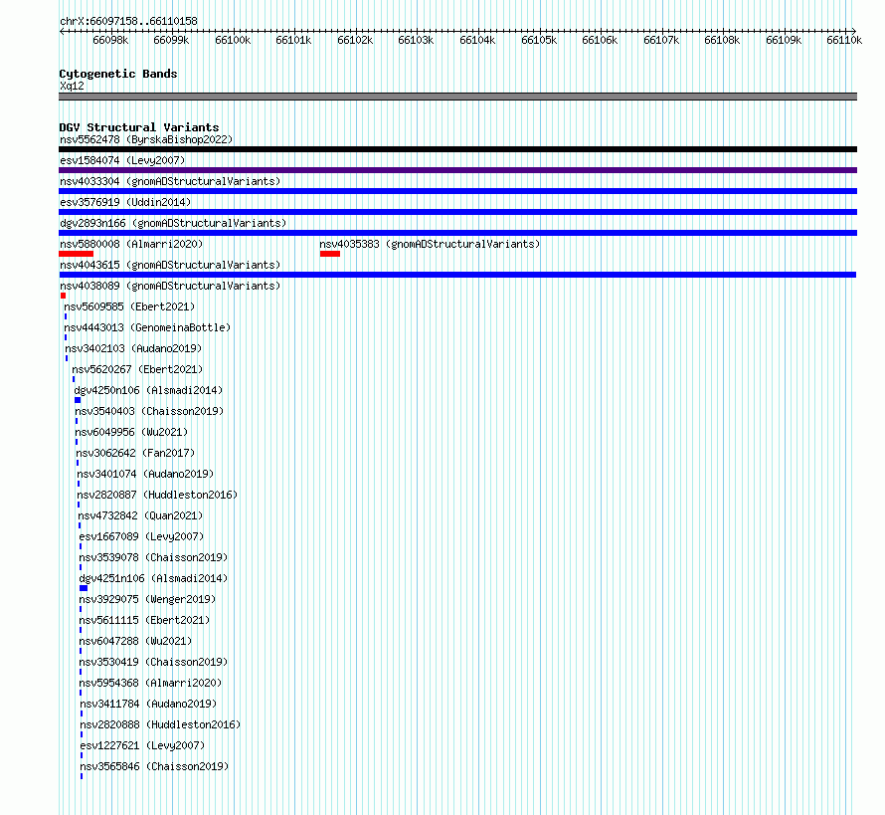This screenshot has height=815, width=885.
Task: Click the DGV Structural Variants track title
Action: click(x=139, y=127)
